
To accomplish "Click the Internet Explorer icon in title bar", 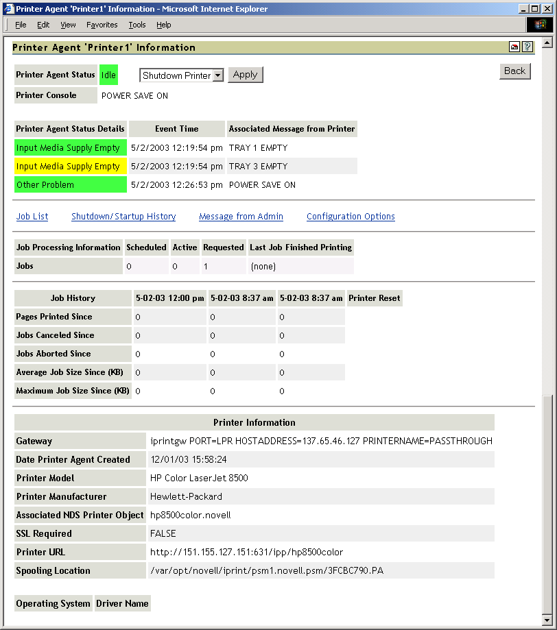I will pos(8,9).
